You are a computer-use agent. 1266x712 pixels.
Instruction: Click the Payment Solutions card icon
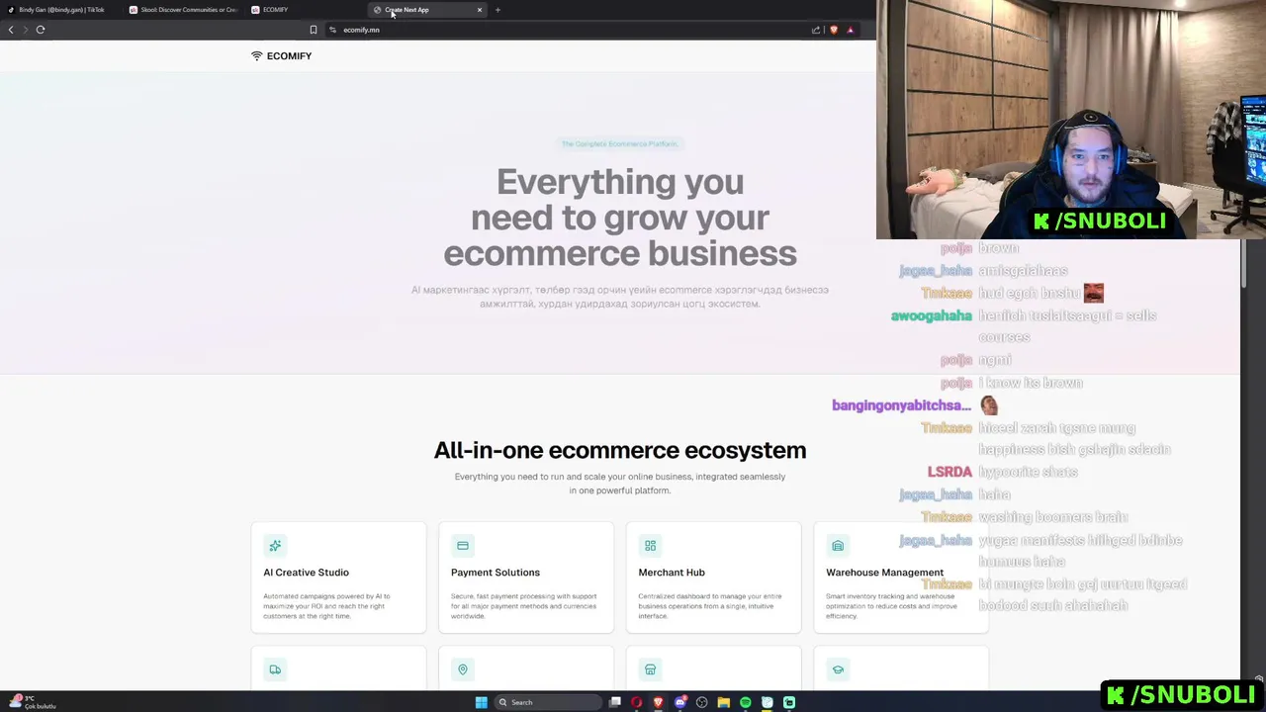point(462,545)
